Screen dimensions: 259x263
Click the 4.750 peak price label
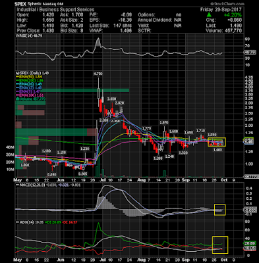[98, 74]
